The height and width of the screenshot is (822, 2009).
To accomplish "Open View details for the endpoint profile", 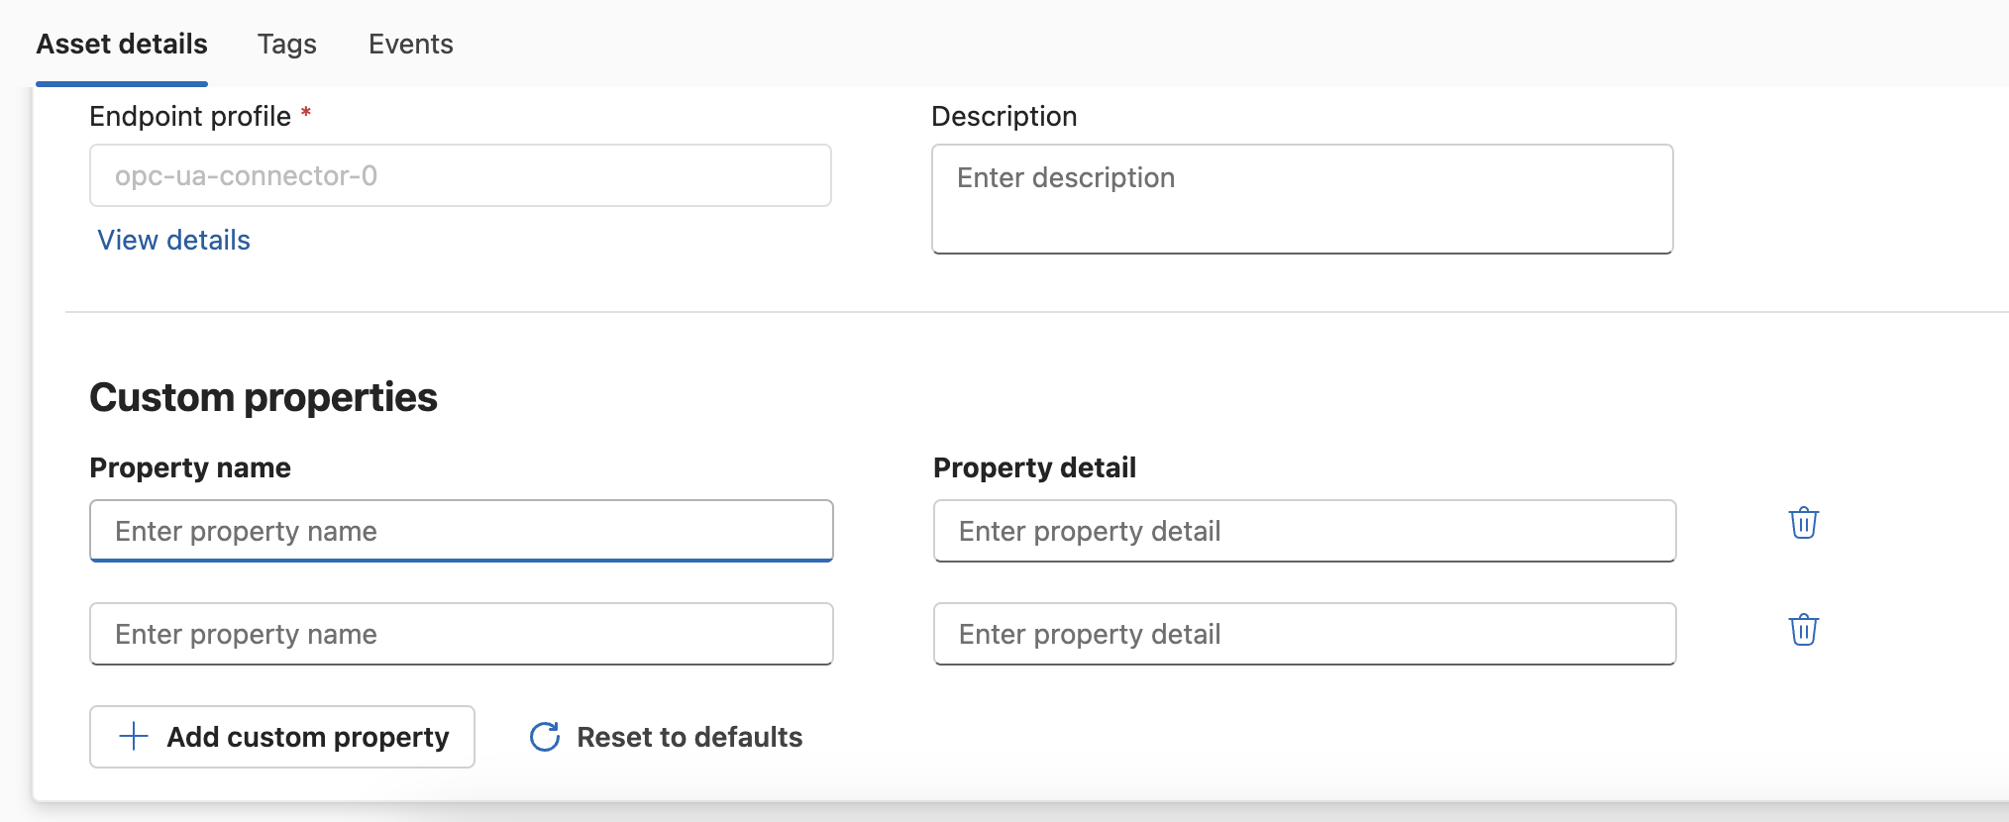I will [x=172, y=240].
